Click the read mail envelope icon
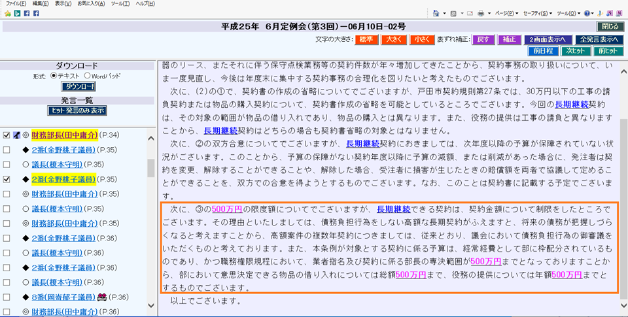Image resolution: width=628 pixels, height=317 pixels. coord(469,13)
